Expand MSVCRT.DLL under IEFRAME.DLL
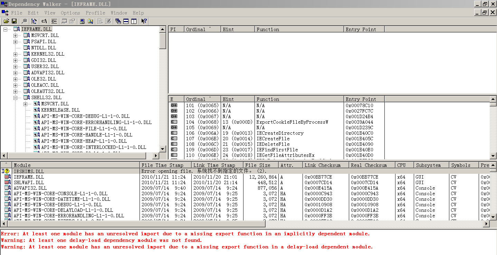 (15, 35)
